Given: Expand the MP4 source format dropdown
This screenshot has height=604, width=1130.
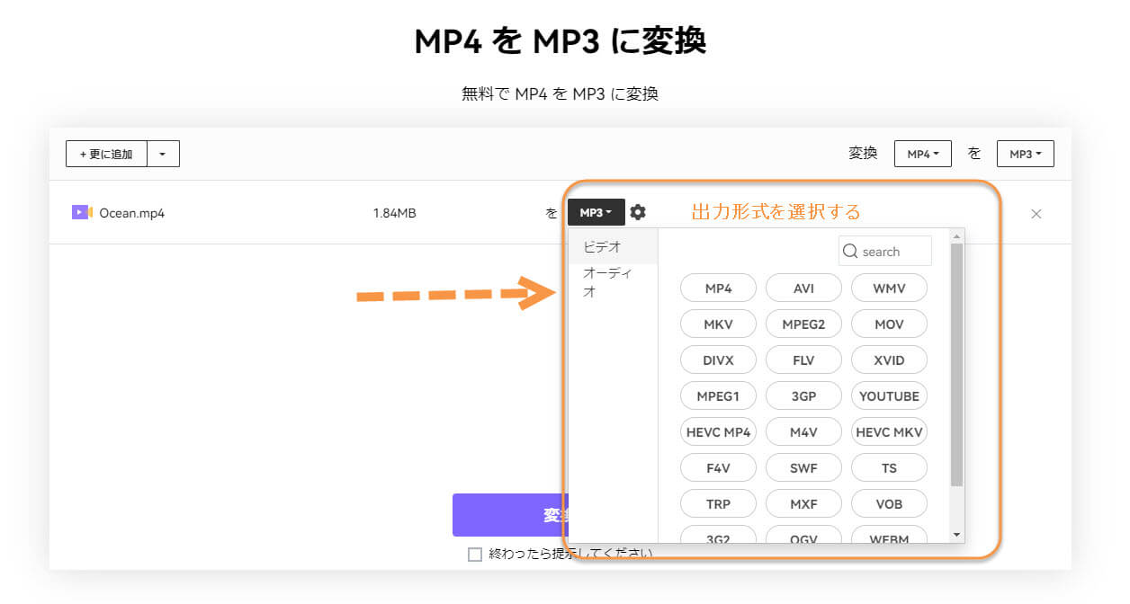Looking at the screenshot, I should click(x=922, y=154).
